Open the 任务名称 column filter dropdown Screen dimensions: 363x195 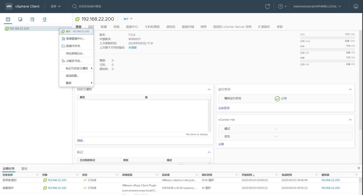37,175
